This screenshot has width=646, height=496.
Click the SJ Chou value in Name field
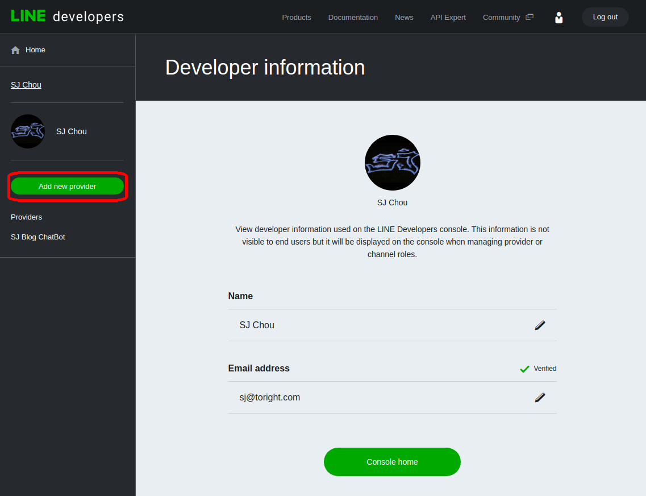coord(257,325)
